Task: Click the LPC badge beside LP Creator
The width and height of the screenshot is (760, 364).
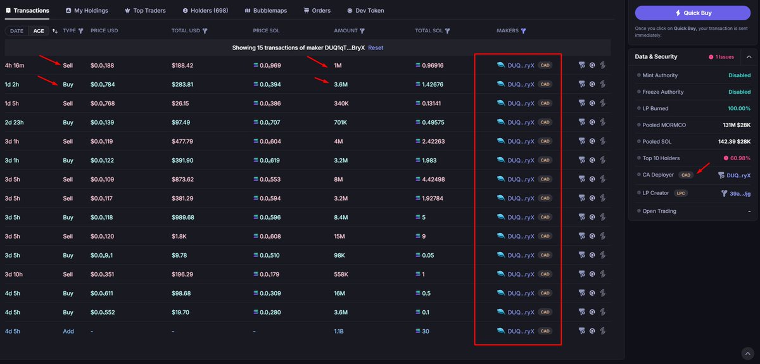Action: point(681,193)
